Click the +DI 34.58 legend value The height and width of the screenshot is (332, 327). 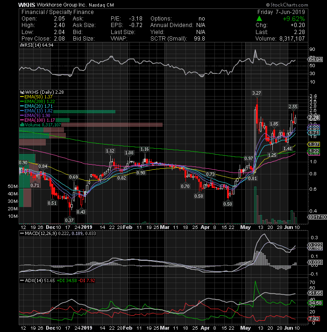click(x=67, y=281)
